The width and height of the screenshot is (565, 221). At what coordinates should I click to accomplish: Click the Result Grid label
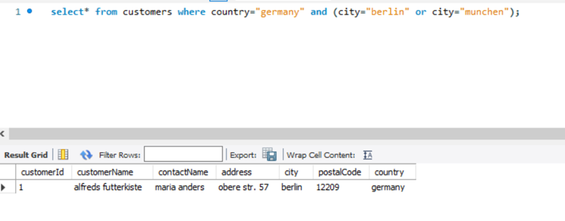[26, 155]
